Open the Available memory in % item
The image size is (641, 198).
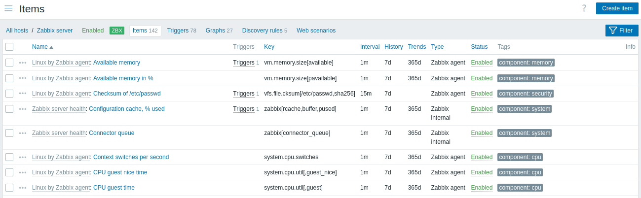pos(123,78)
